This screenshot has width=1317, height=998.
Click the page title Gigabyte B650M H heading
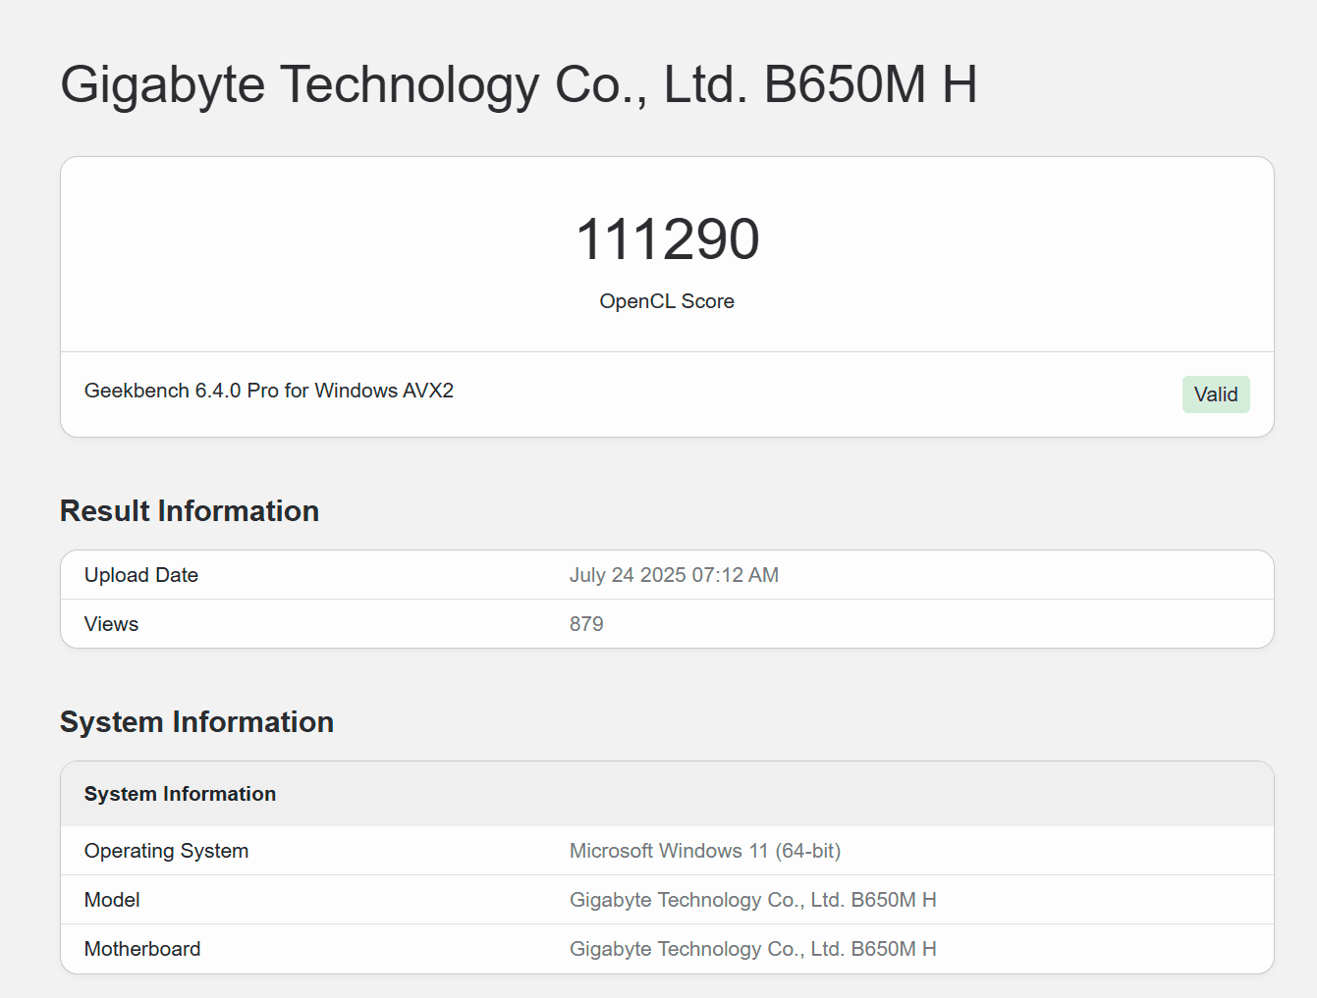click(518, 84)
